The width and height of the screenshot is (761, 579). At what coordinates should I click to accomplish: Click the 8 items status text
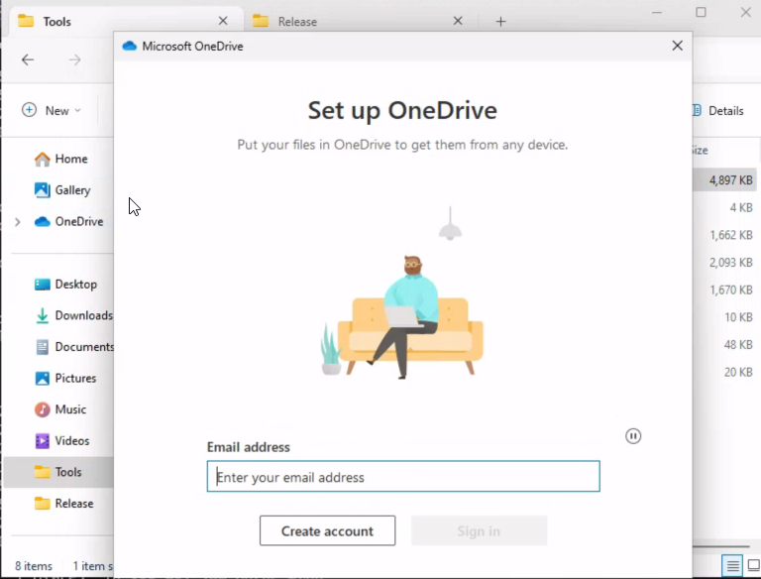(x=34, y=566)
